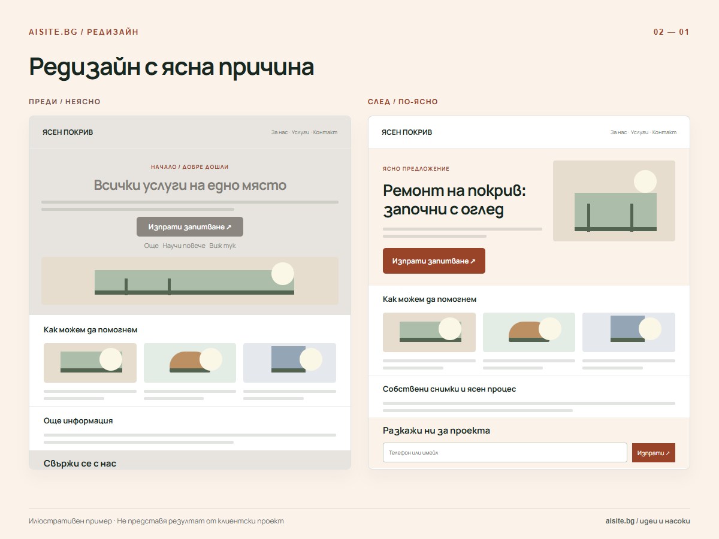Click 'Как можем да помогнем' in the before mockup

point(90,330)
